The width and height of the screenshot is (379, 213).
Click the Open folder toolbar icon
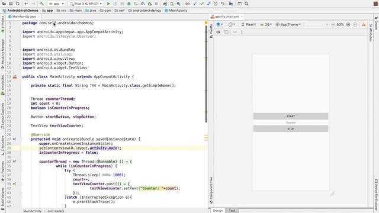pyautogui.click(x=4, y=4)
